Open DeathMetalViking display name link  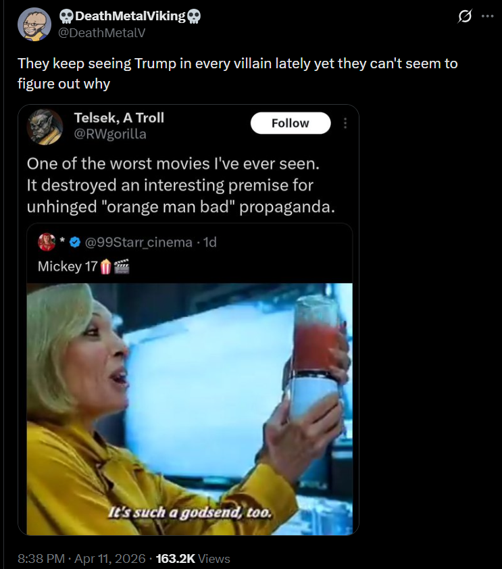pos(130,16)
